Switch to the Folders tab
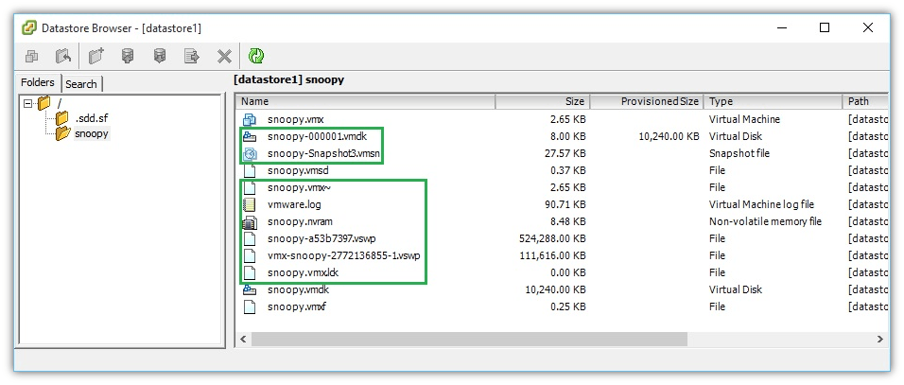Screen dimensions: 904x385 (38, 82)
